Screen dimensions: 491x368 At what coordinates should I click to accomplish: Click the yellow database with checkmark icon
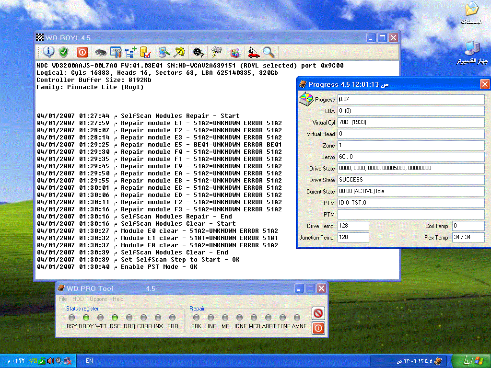146,52
